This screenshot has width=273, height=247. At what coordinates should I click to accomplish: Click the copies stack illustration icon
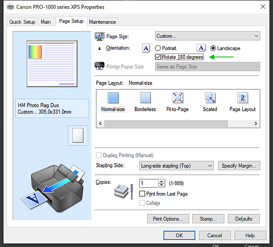(x=122, y=192)
